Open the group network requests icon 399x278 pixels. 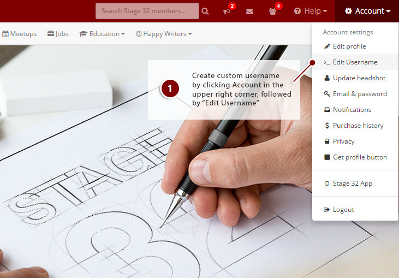pos(272,11)
